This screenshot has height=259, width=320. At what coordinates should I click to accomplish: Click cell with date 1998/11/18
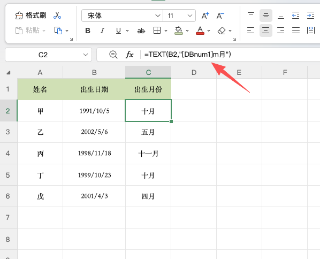coord(94,153)
